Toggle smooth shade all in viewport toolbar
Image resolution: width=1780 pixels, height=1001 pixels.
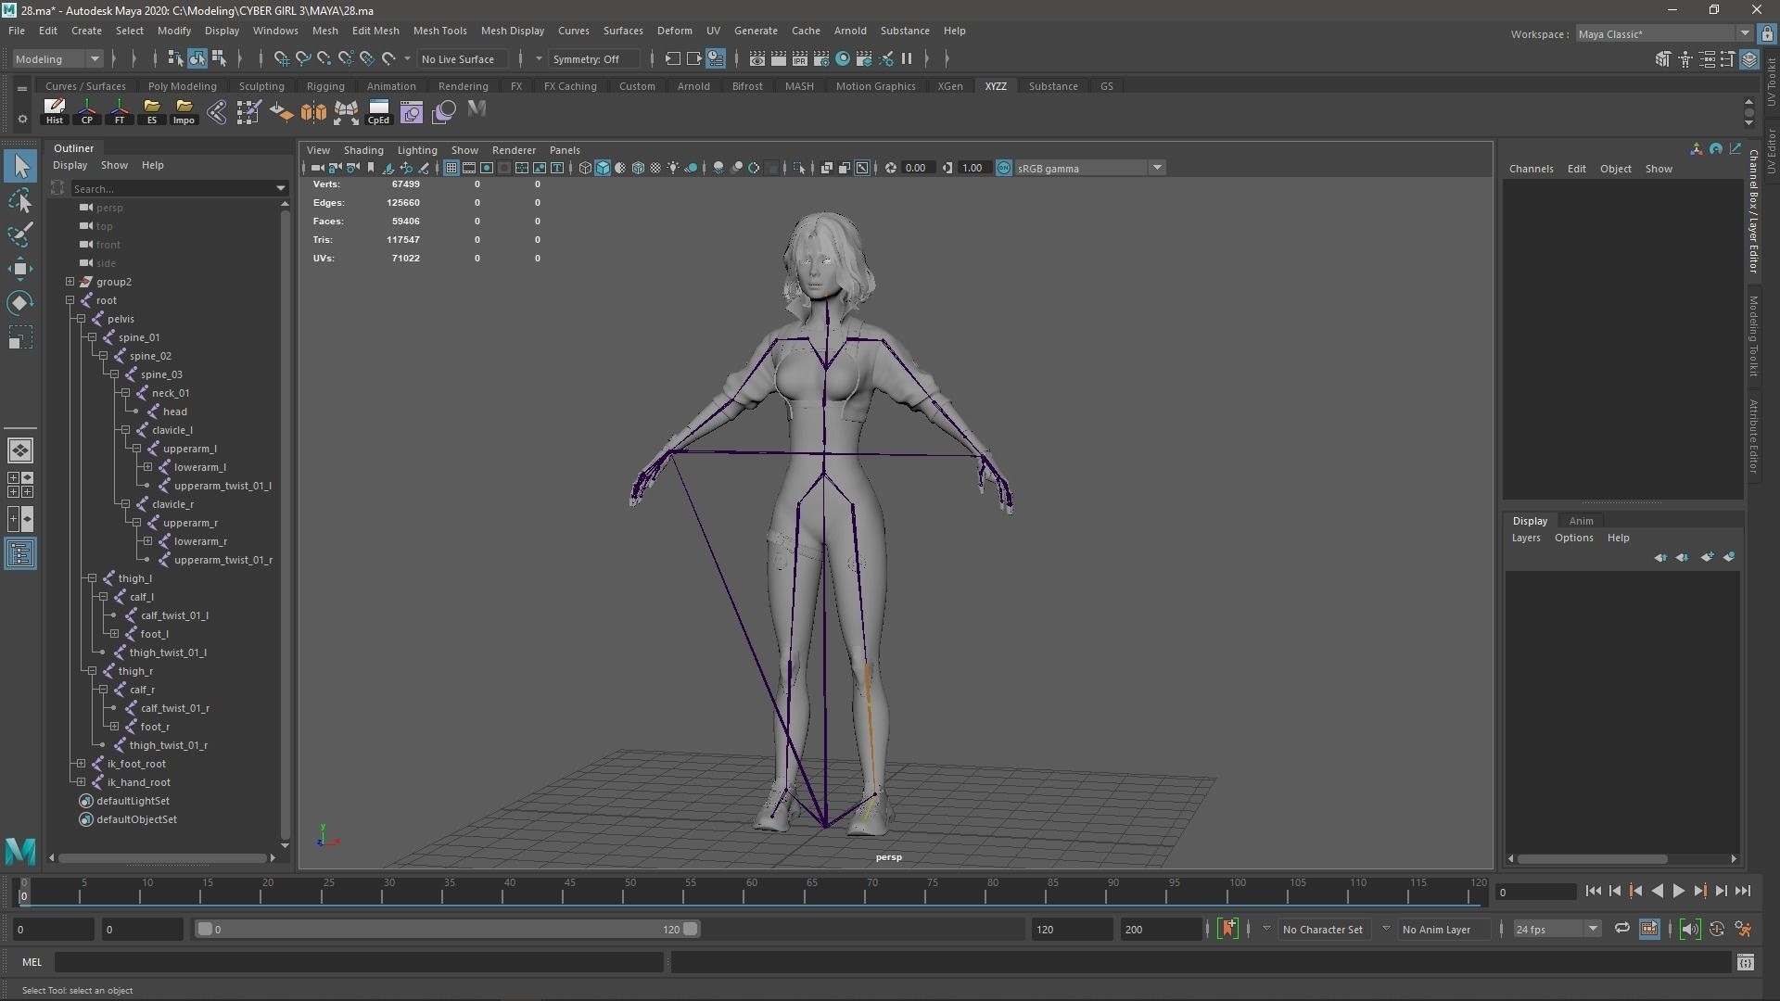[603, 168]
